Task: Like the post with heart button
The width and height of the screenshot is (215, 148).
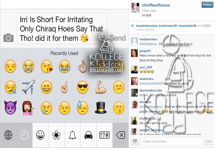Action: click(x=135, y=141)
